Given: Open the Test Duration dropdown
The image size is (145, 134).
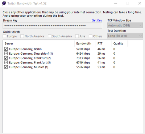Looking at the screenshot, I should click(x=125, y=36).
